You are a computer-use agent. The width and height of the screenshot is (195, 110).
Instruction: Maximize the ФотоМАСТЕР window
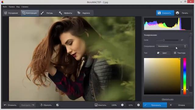point(185,2)
